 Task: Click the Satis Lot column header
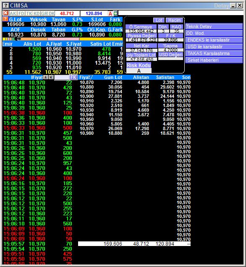pos(100,44)
